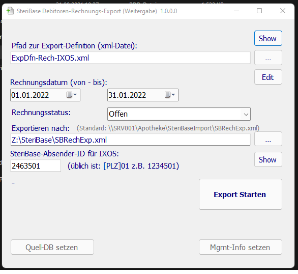The height and width of the screenshot is (274, 298).
Task: Click the end date field 31.01.2022
Action: 143,95
